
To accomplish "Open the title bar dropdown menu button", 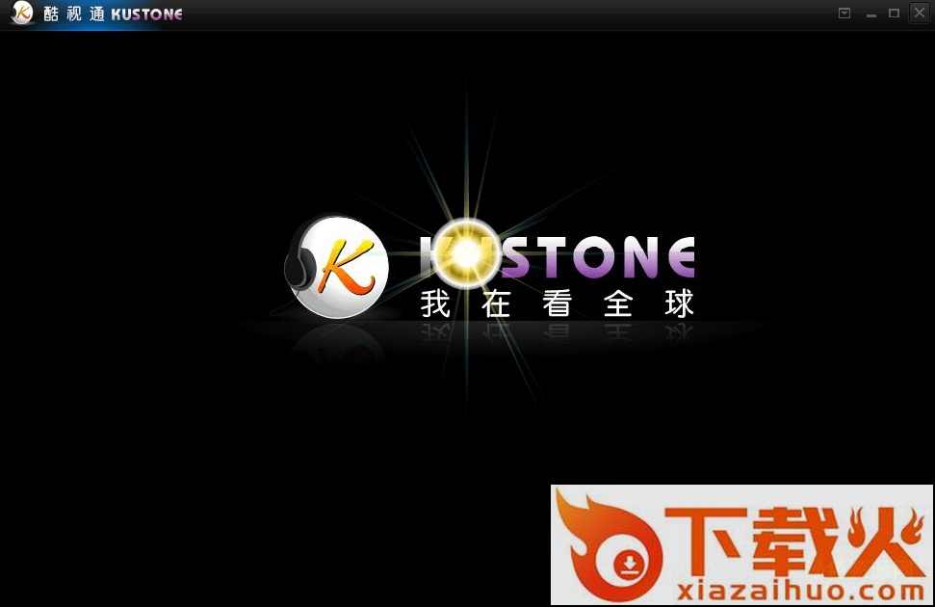I will [844, 13].
